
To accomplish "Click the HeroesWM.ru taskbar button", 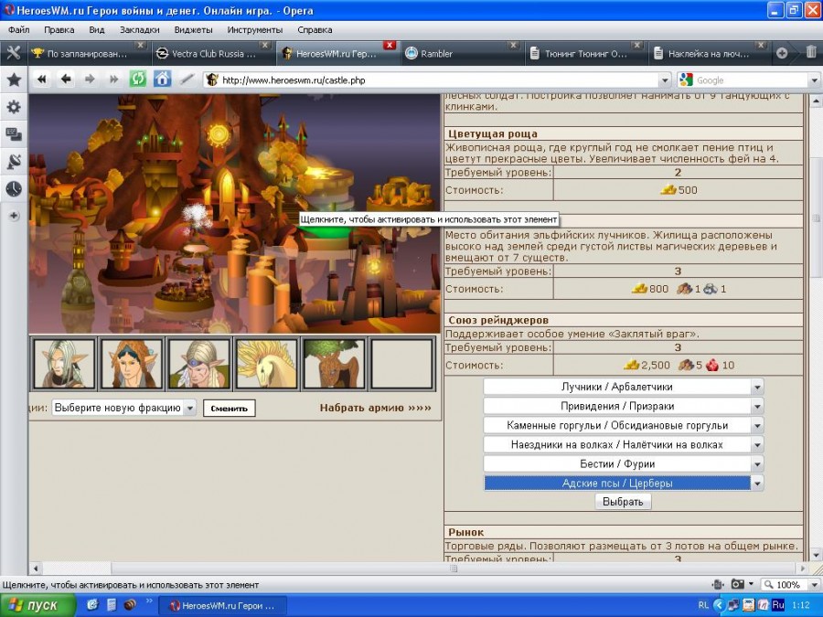I will (x=222, y=606).
